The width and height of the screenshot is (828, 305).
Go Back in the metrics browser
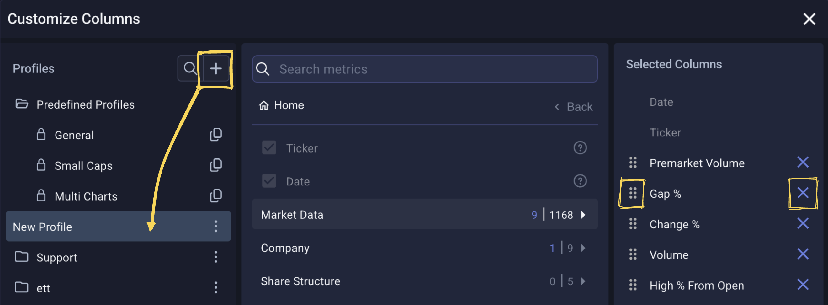click(x=574, y=107)
